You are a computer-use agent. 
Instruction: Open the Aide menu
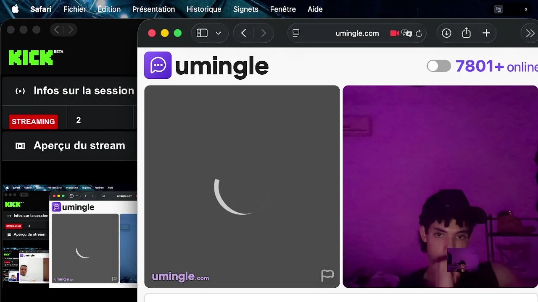pyautogui.click(x=315, y=9)
